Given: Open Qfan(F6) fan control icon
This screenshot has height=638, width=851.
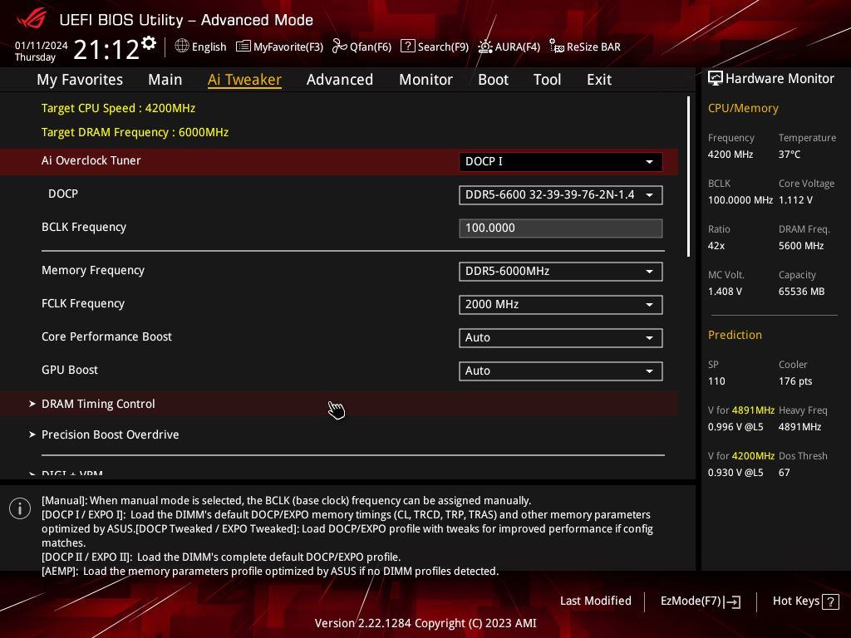Looking at the screenshot, I should [339, 47].
